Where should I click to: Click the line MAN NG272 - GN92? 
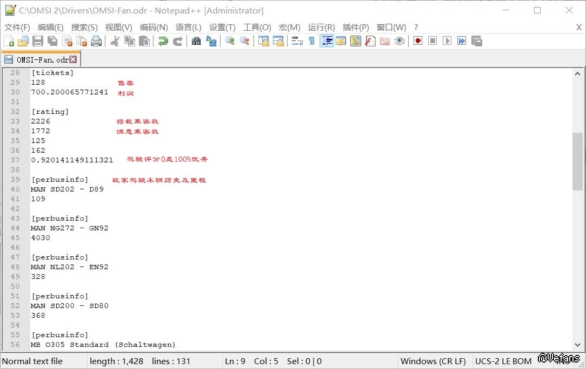[x=70, y=228]
